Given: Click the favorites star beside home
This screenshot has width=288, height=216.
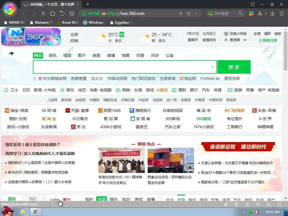Looking at the screenshot, I should click(72, 13).
